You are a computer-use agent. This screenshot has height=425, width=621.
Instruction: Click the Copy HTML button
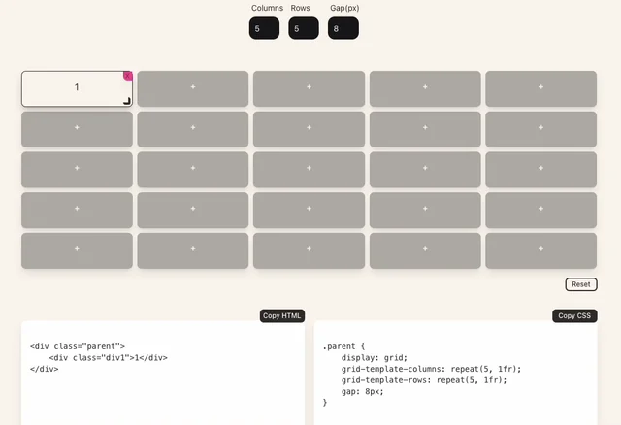coord(282,315)
